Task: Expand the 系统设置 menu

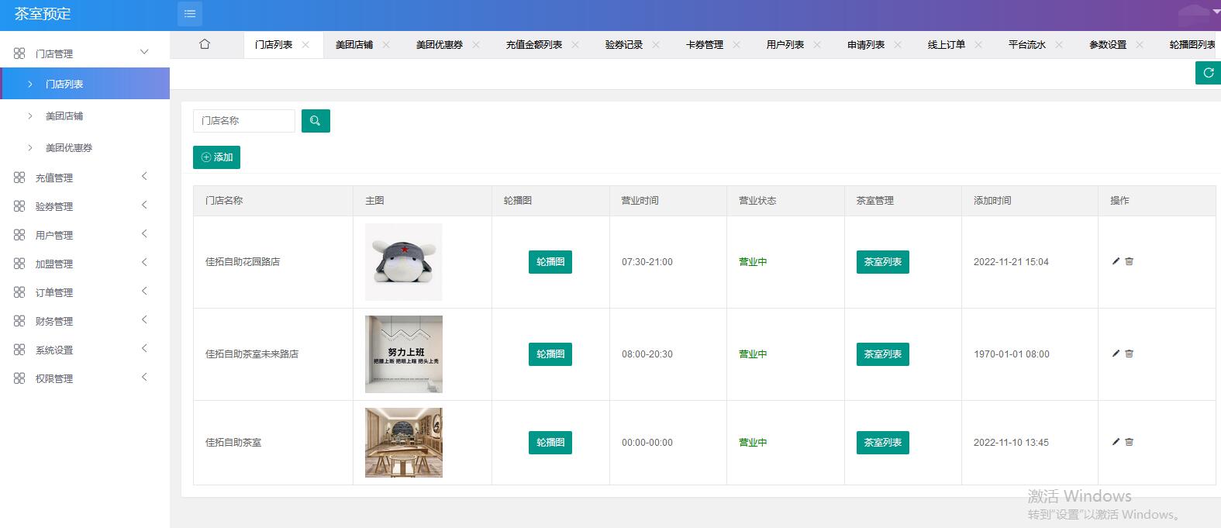Action: tap(144, 349)
